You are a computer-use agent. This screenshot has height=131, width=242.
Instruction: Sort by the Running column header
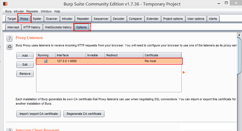46,55
